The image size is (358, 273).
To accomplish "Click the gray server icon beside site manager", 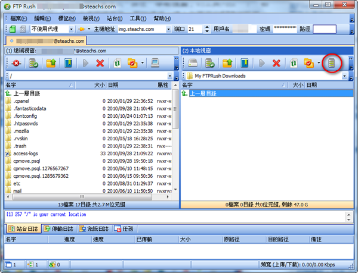I will click(23, 29).
